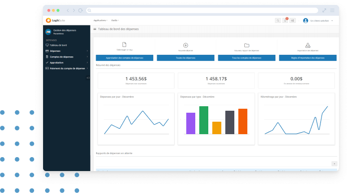
Task: Open the Paramètres link in sidebar
Action: pyautogui.click(x=59, y=34)
